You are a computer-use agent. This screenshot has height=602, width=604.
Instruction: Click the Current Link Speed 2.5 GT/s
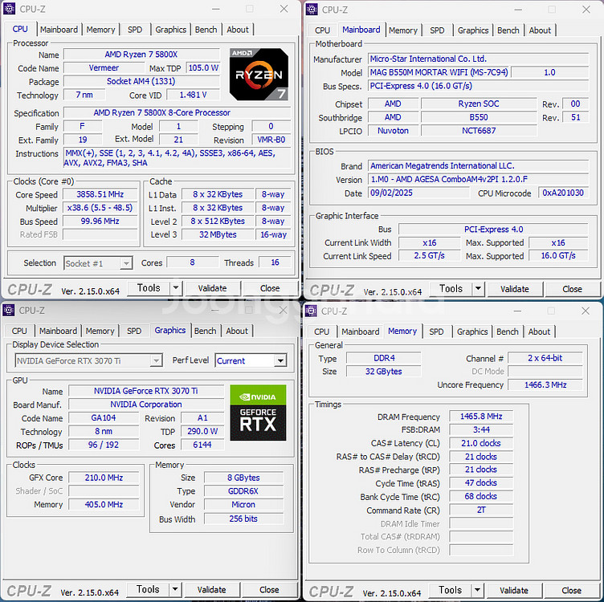click(x=429, y=255)
